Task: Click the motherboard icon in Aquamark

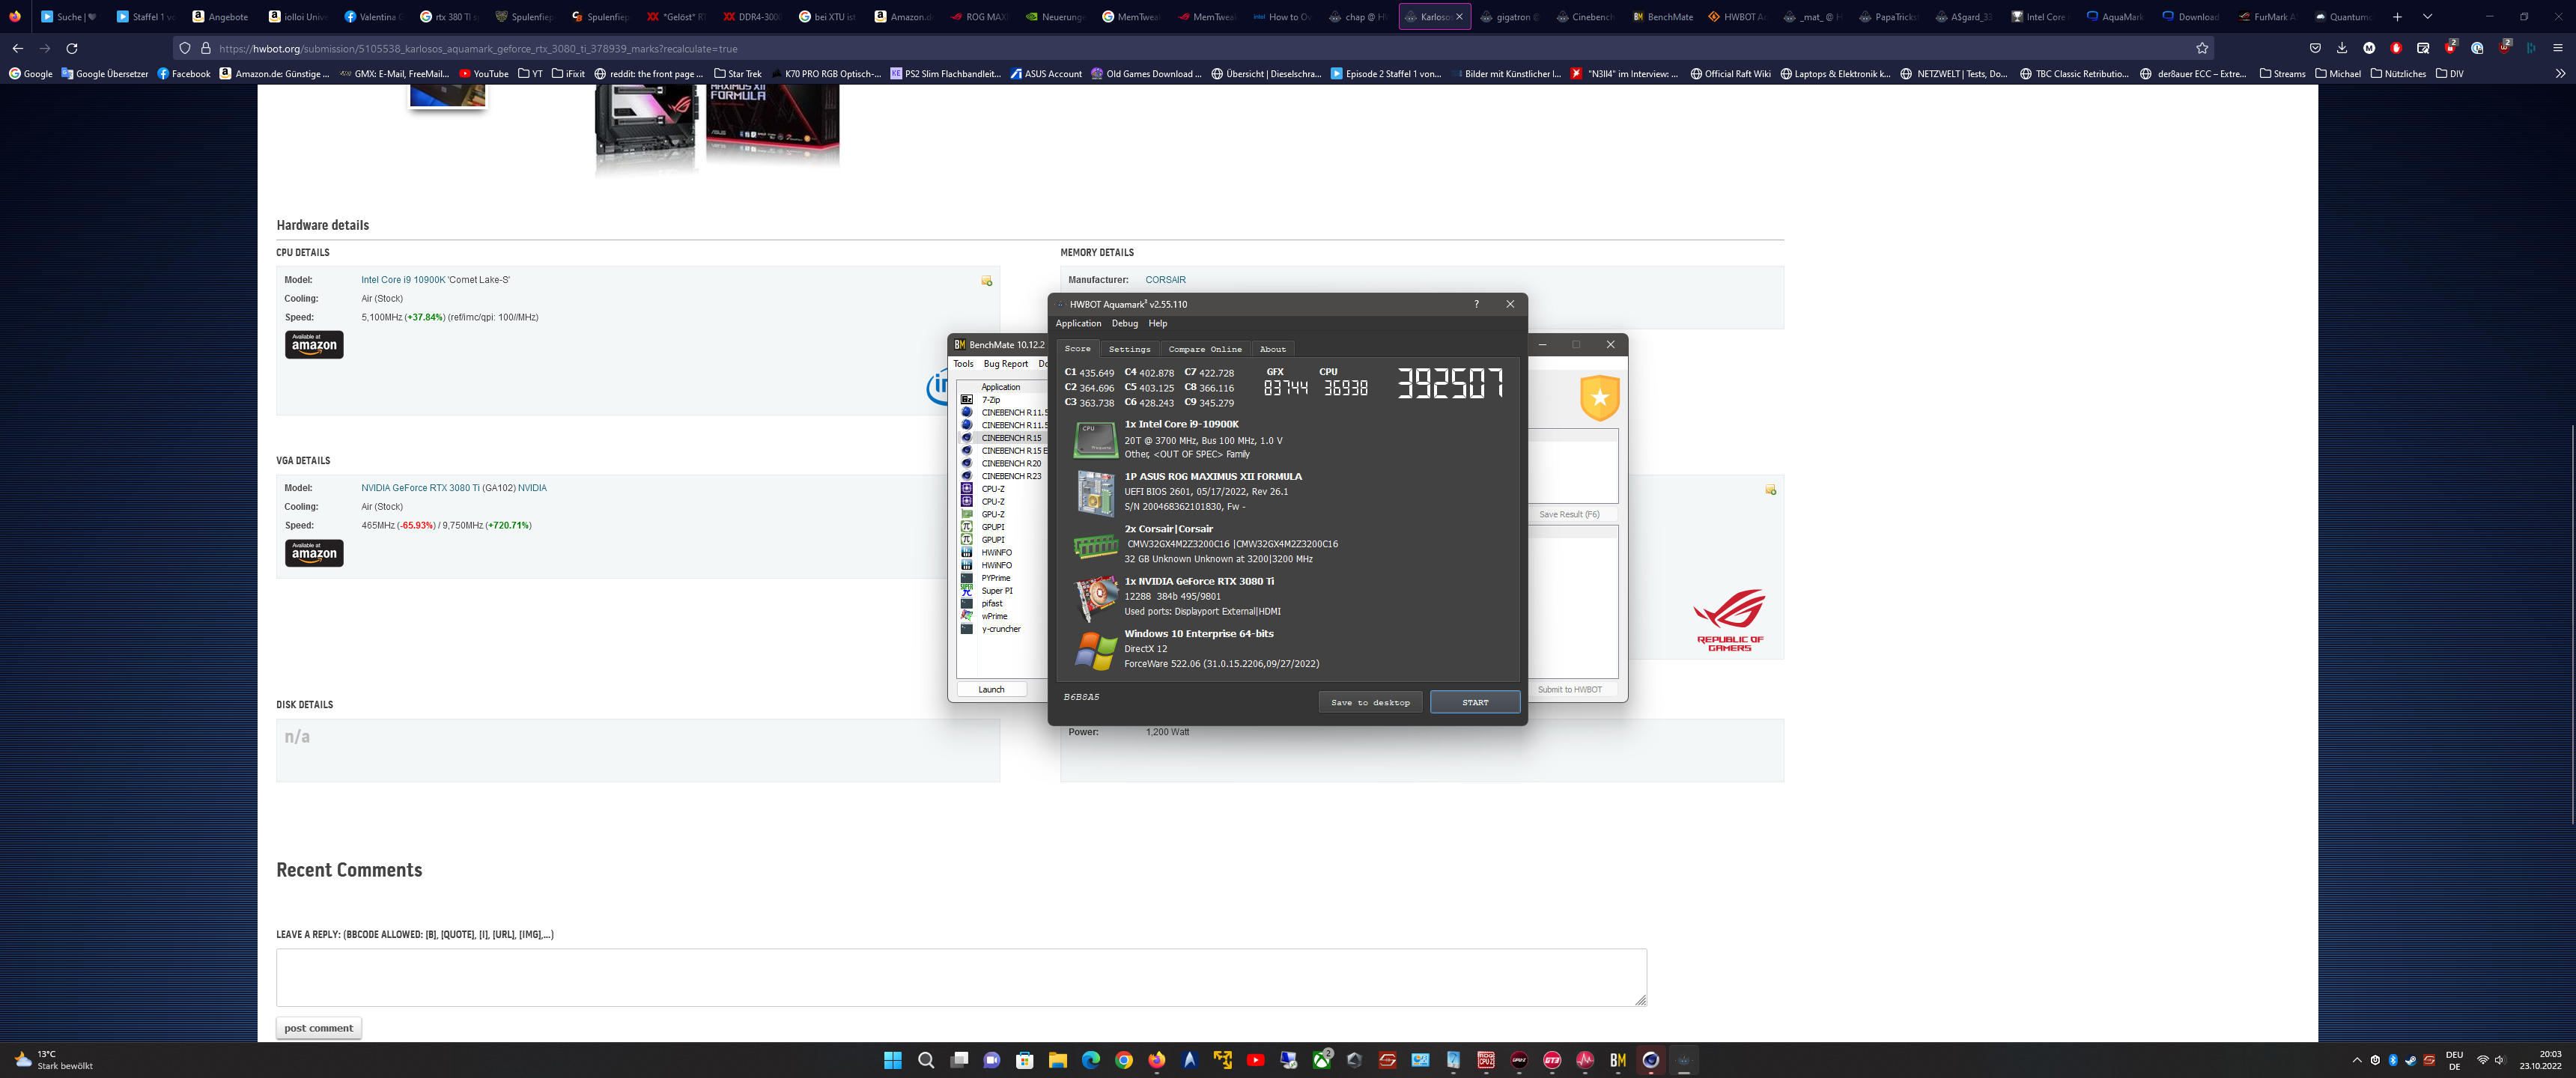Action: (1095, 493)
